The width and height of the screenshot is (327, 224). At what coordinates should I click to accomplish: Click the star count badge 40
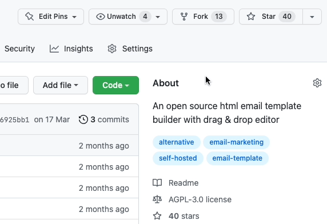(x=287, y=17)
